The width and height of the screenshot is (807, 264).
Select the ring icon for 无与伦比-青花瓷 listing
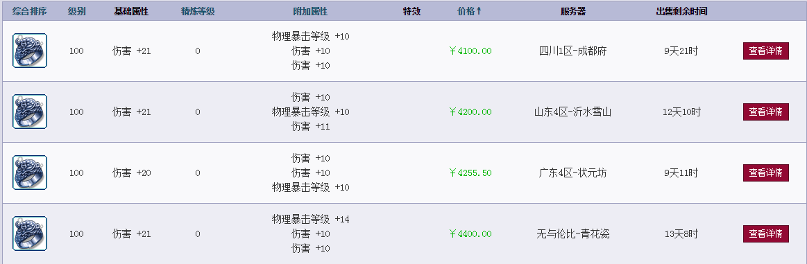[x=30, y=234]
